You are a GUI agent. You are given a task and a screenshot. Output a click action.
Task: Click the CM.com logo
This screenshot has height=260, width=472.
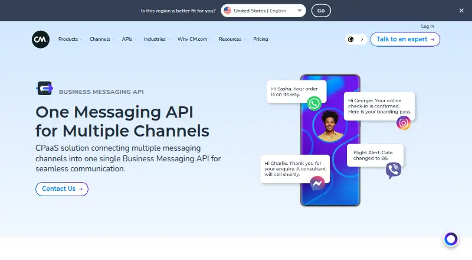41,39
